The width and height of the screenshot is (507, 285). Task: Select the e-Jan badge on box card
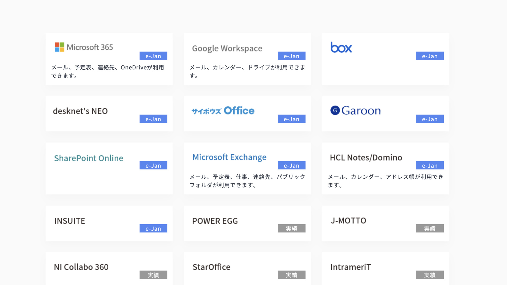[430, 56]
